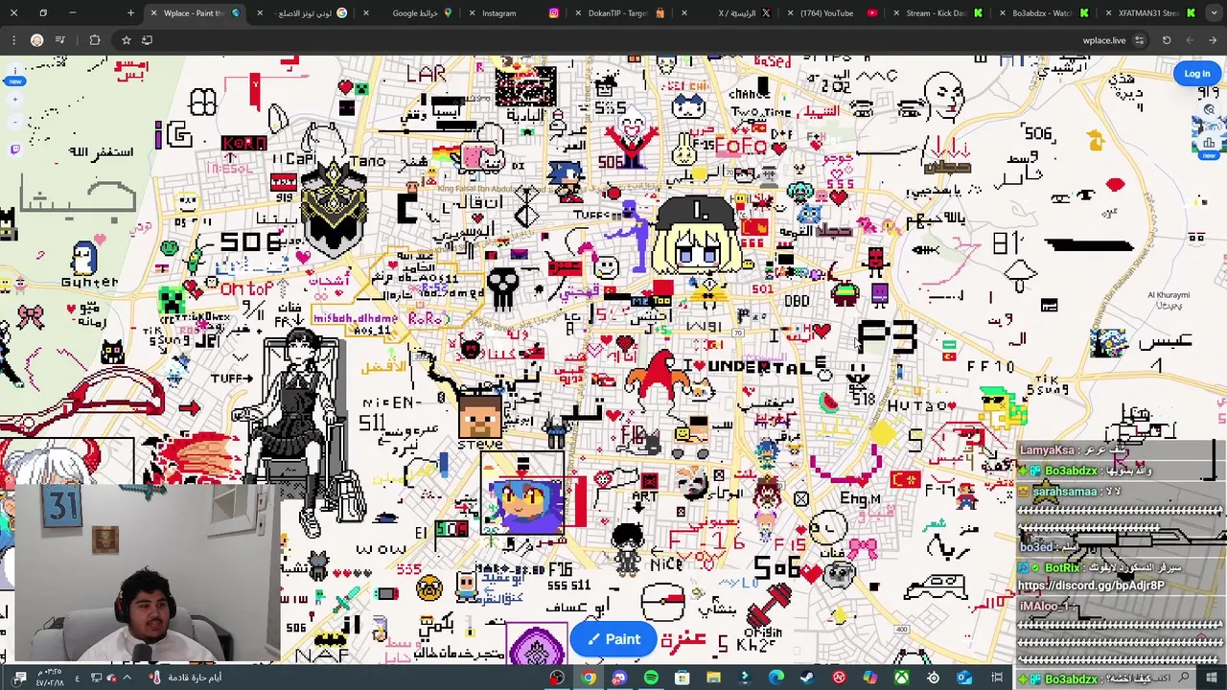Open Outlook from the taskbar
The height and width of the screenshot is (690, 1227).
(964, 678)
